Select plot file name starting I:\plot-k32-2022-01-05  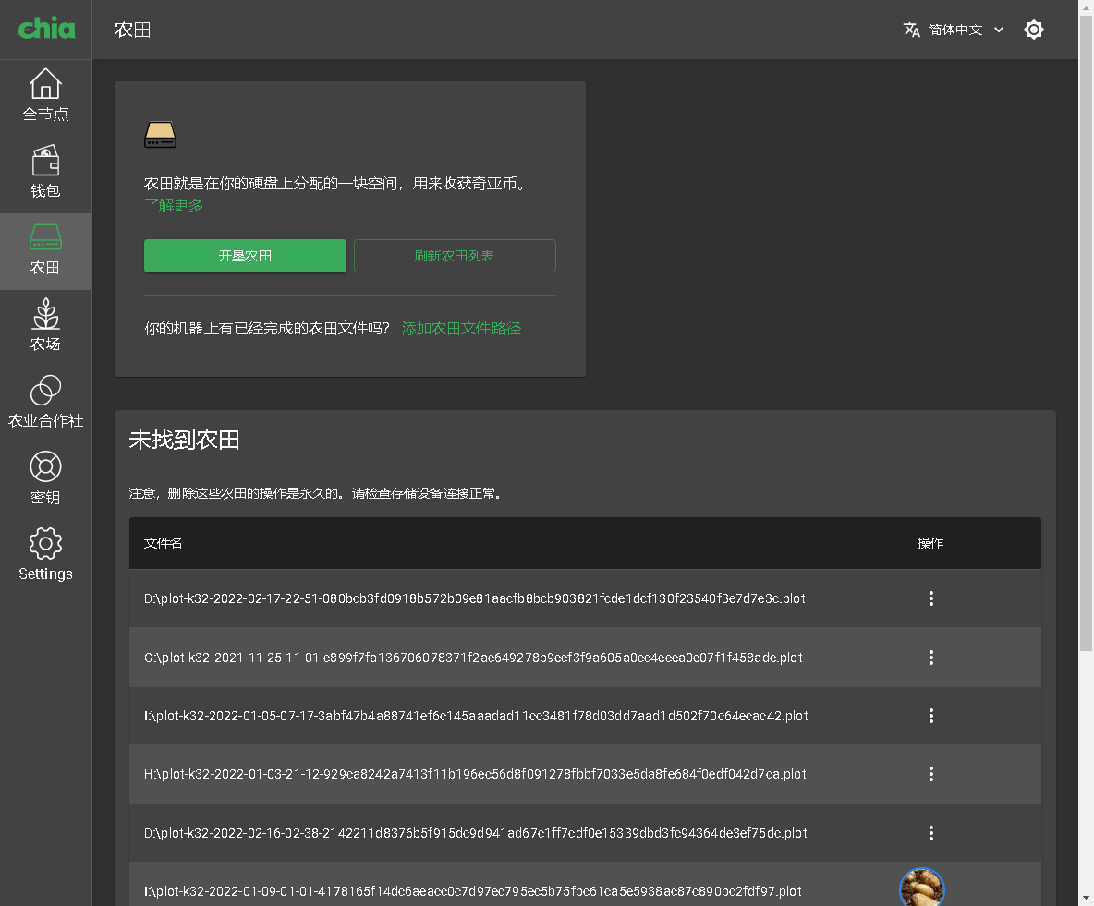point(476,716)
